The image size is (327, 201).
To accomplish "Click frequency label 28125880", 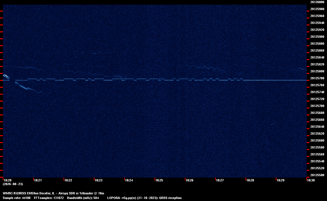I will click(x=317, y=44).
